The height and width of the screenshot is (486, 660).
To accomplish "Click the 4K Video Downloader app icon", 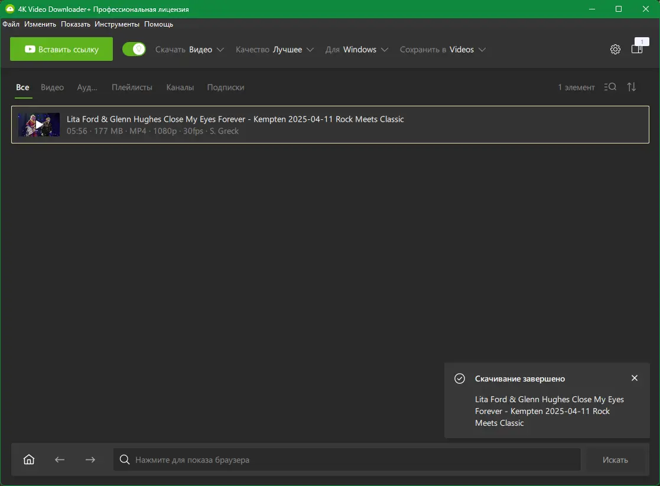I will click(9, 9).
